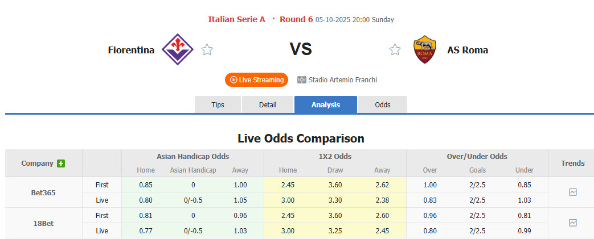Click the AS Roma club crest logo
The width and height of the screenshot is (594, 239).
424,49
